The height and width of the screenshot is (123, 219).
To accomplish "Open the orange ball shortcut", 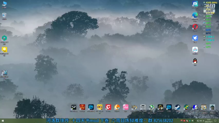I will point(117,108).
